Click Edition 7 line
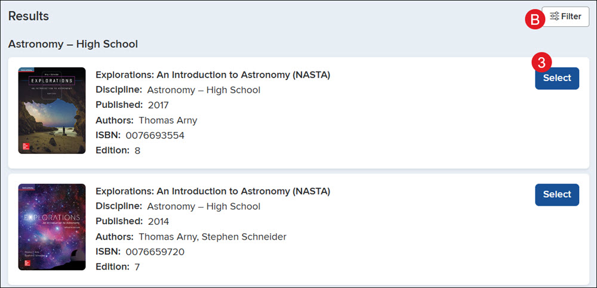Viewport: 597px width, 288px height. (118, 267)
